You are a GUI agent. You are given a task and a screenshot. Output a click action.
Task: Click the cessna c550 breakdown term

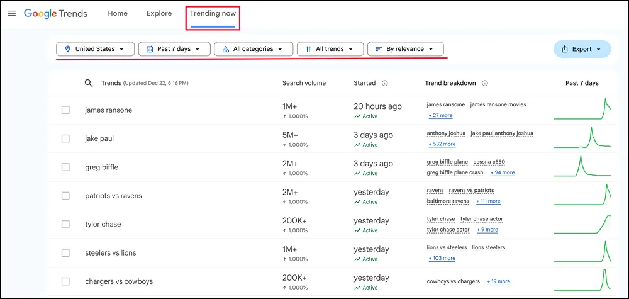coord(489,162)
